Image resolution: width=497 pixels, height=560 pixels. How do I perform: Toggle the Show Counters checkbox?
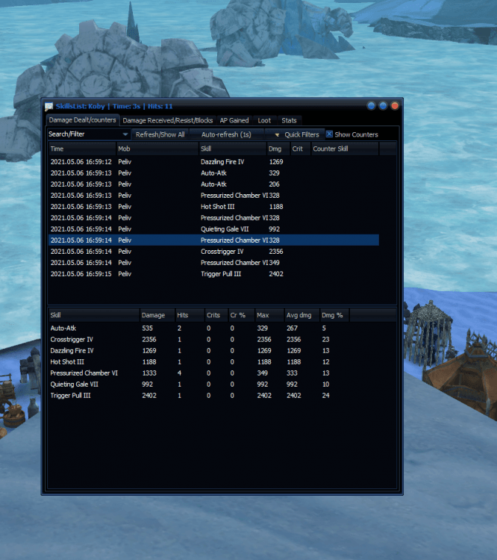329,134
